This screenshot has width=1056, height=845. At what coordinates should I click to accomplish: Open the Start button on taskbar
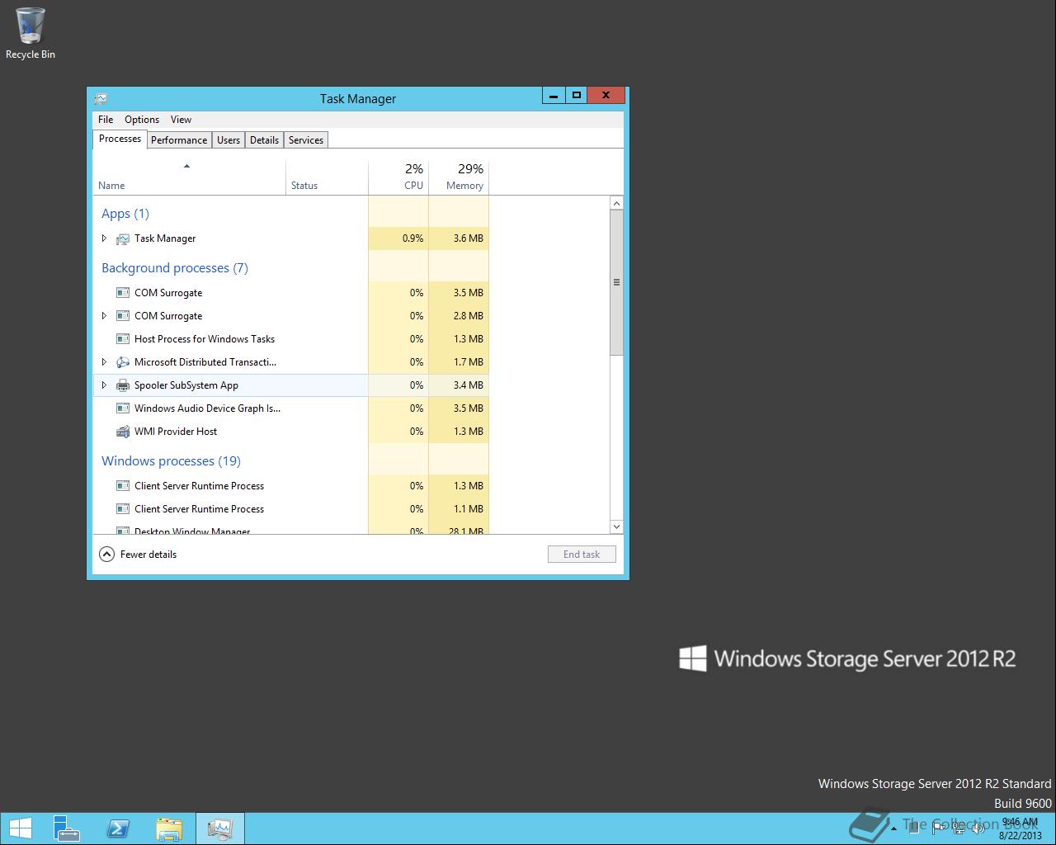point(21,828)
